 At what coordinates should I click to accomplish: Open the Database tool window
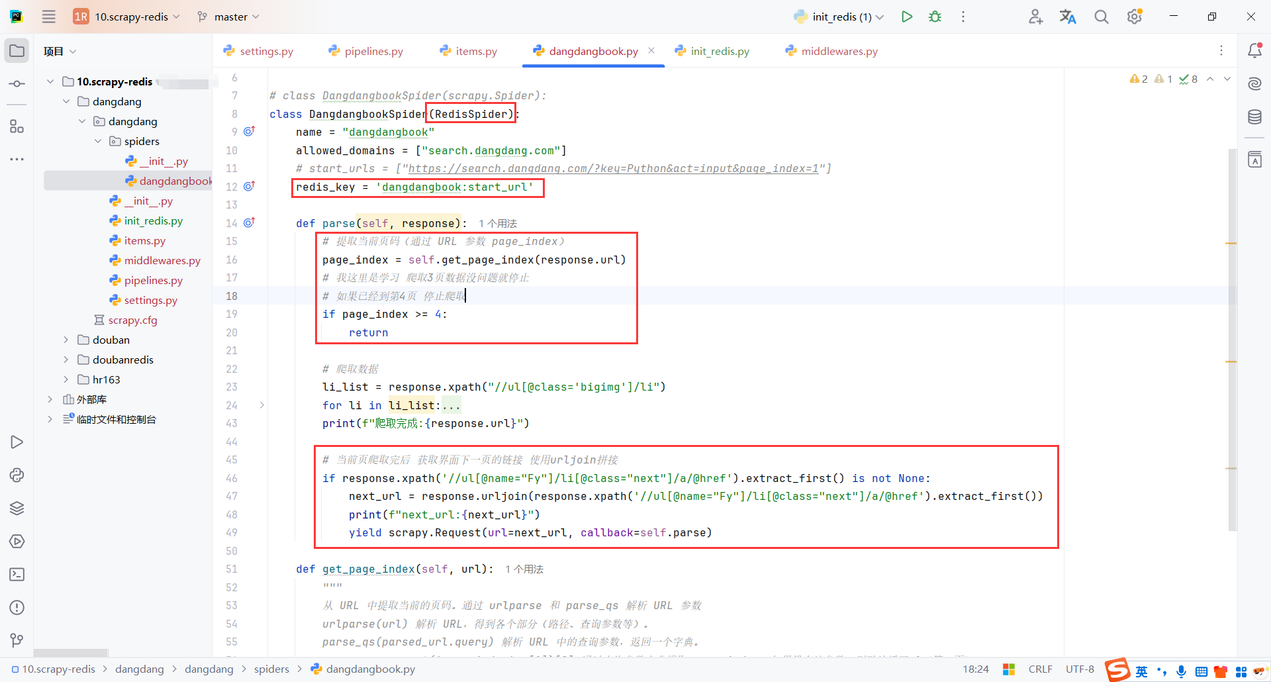click(x=1254, y=117)
